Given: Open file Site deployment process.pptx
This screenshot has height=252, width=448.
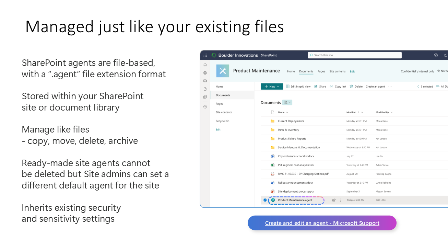Looking at the screenshot, I should [x=296, y=192].
